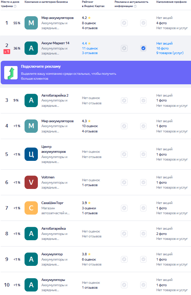Viewport: 191px width, 295px height.
Task: Click the '6 оценок' text for Аккумулятор
Action: 89,260
